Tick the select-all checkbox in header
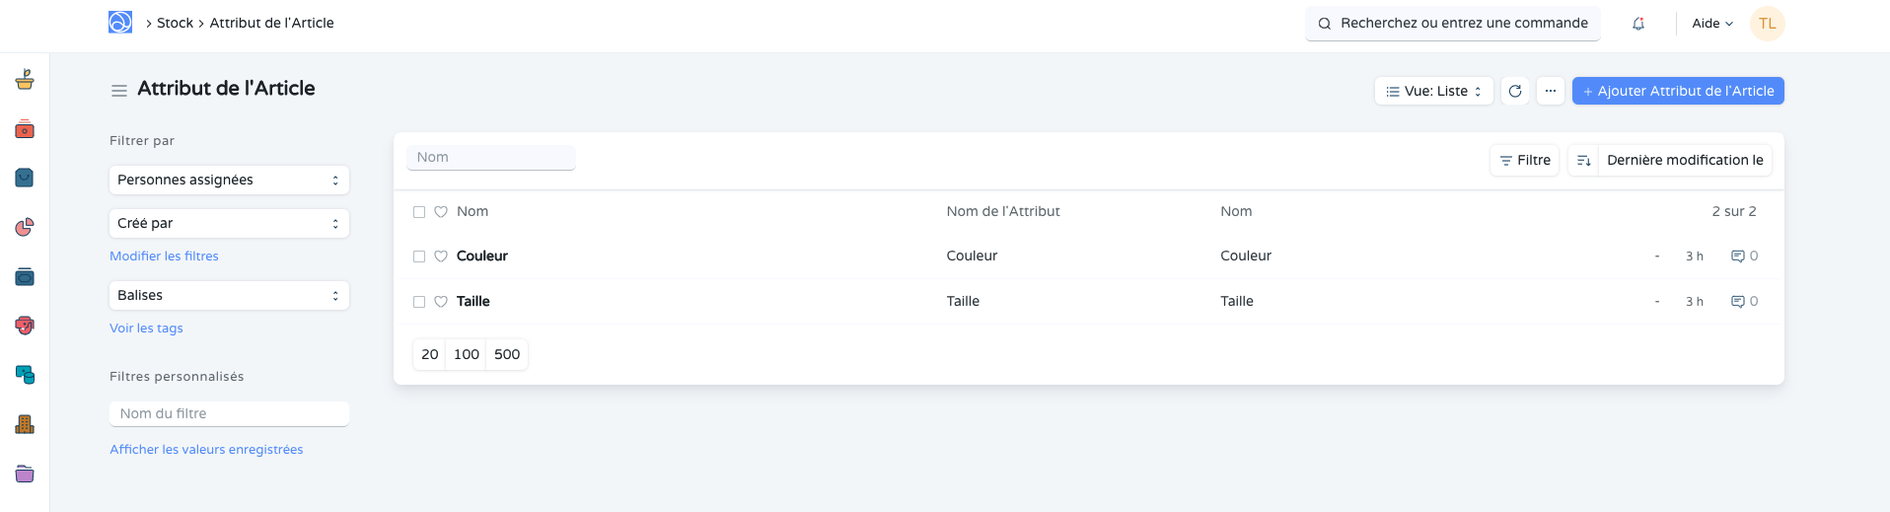 click(x=419, y=212)
